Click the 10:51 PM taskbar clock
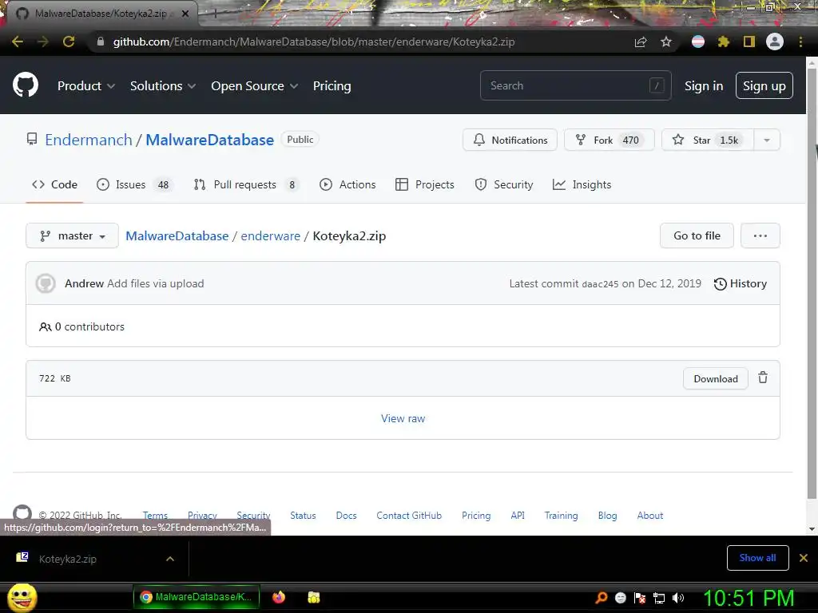Viewport: 818px width, 613px height. tap(749, 598)
